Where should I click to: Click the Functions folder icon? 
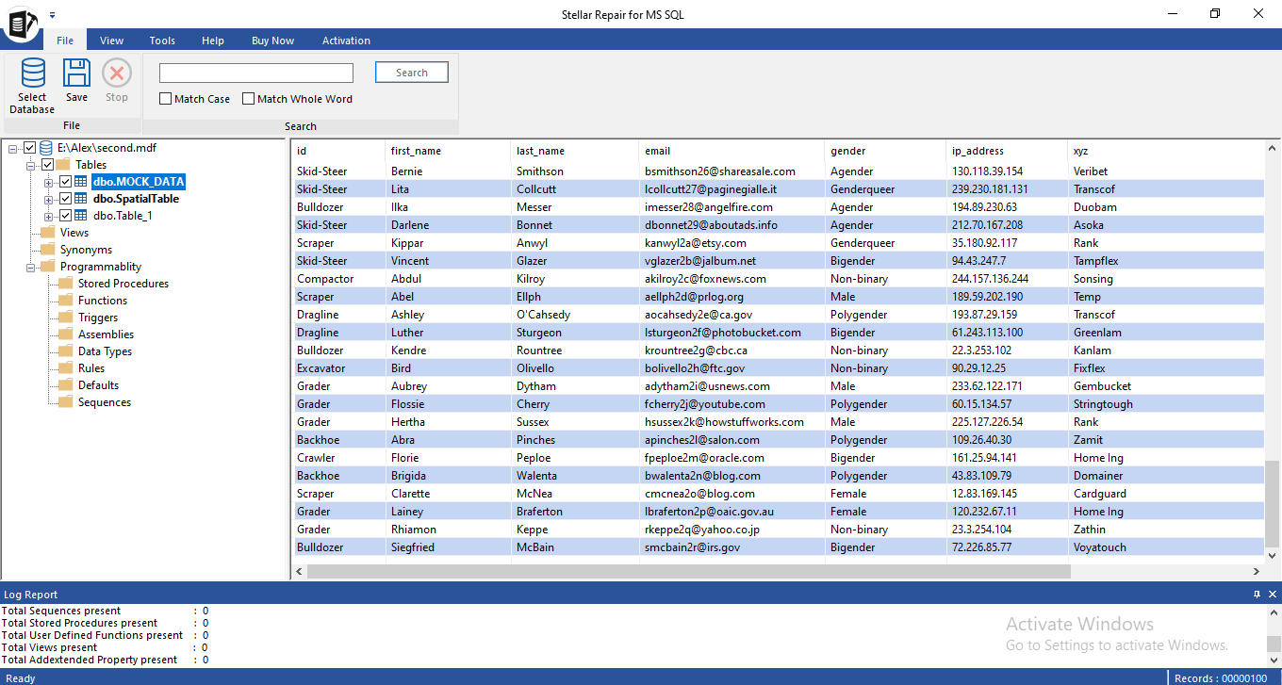point(65,301)
